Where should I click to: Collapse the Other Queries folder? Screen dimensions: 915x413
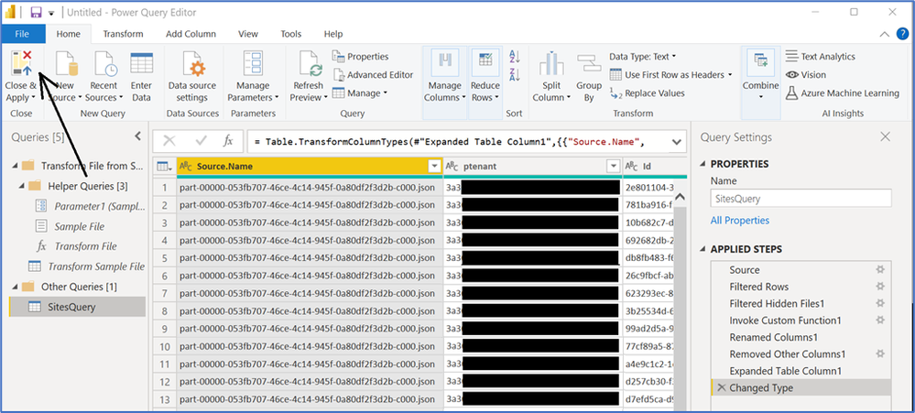[14, 287]
